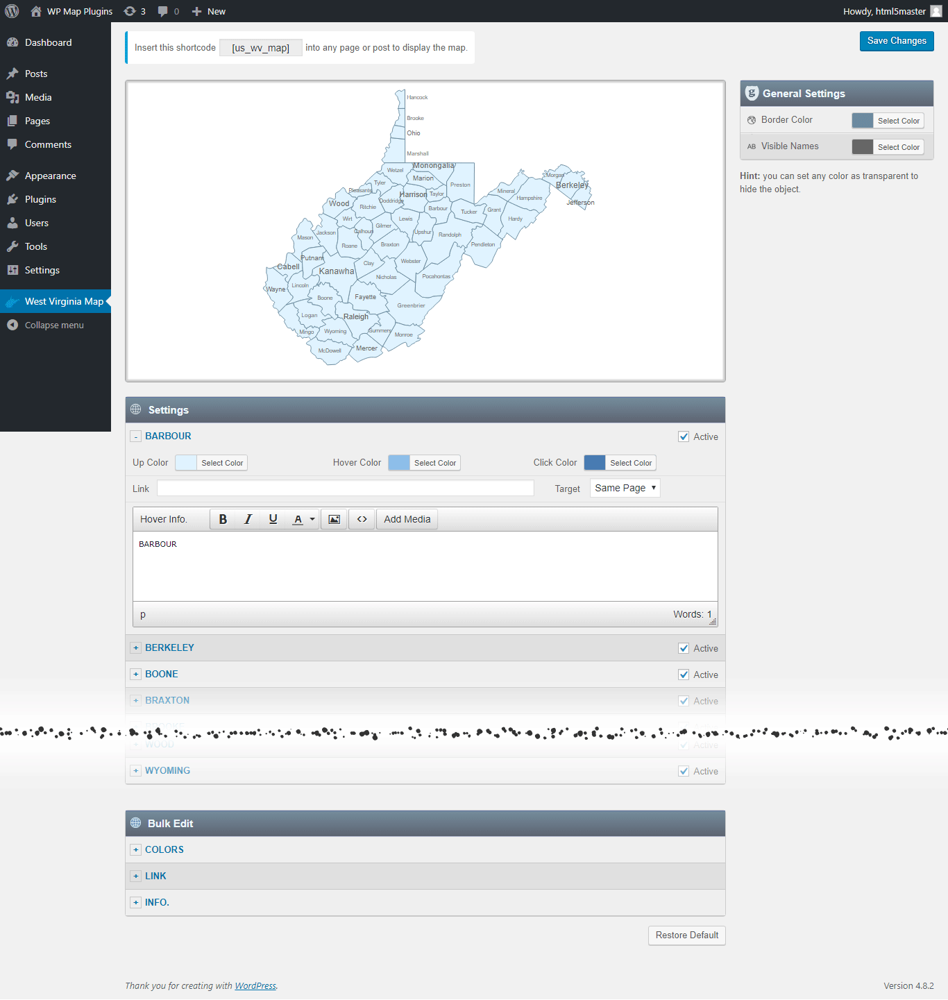Apply underline in Hover Info editor
The height and width of the screenshot is (1000, 948).
coord(273,519)
